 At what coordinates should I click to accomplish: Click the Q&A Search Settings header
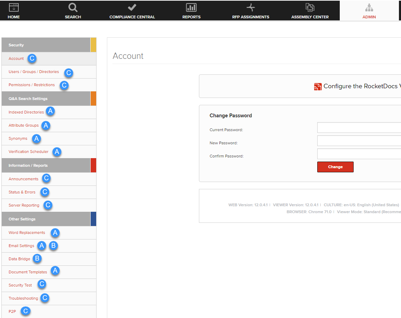49,99
